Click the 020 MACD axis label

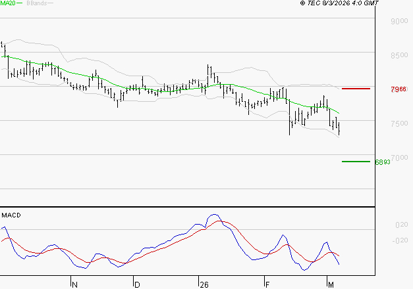point(401,225)
